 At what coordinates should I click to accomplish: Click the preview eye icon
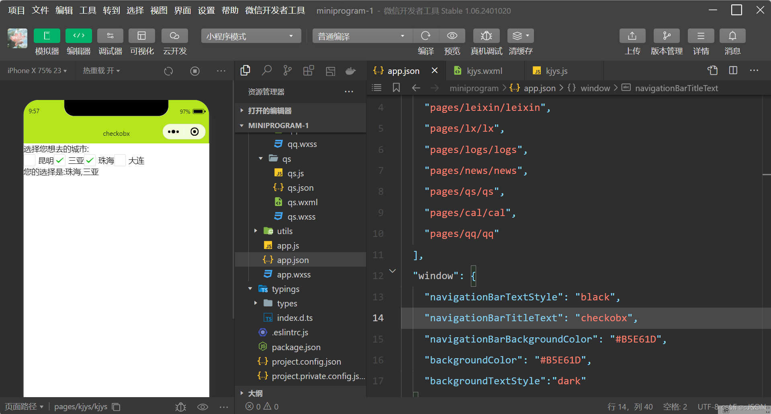click(x=452, y=36)
